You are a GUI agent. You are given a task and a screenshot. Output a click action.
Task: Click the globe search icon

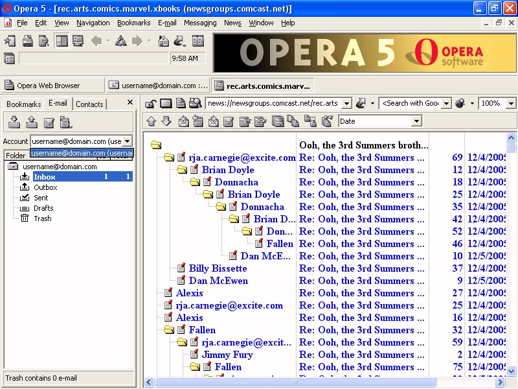[460, 104]
